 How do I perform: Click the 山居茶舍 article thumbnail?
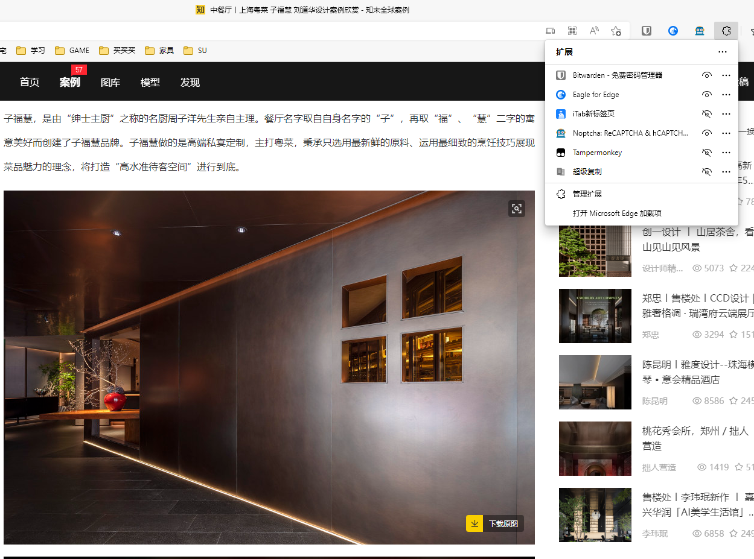595,251
